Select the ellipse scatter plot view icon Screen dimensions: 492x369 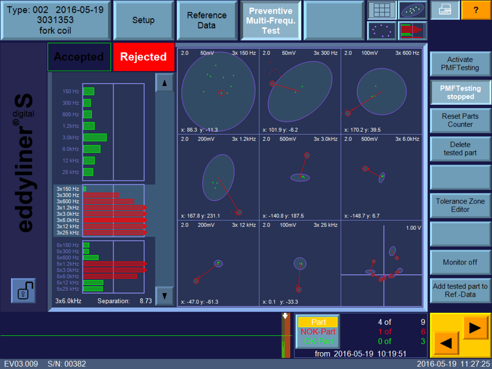coord(412,10)
